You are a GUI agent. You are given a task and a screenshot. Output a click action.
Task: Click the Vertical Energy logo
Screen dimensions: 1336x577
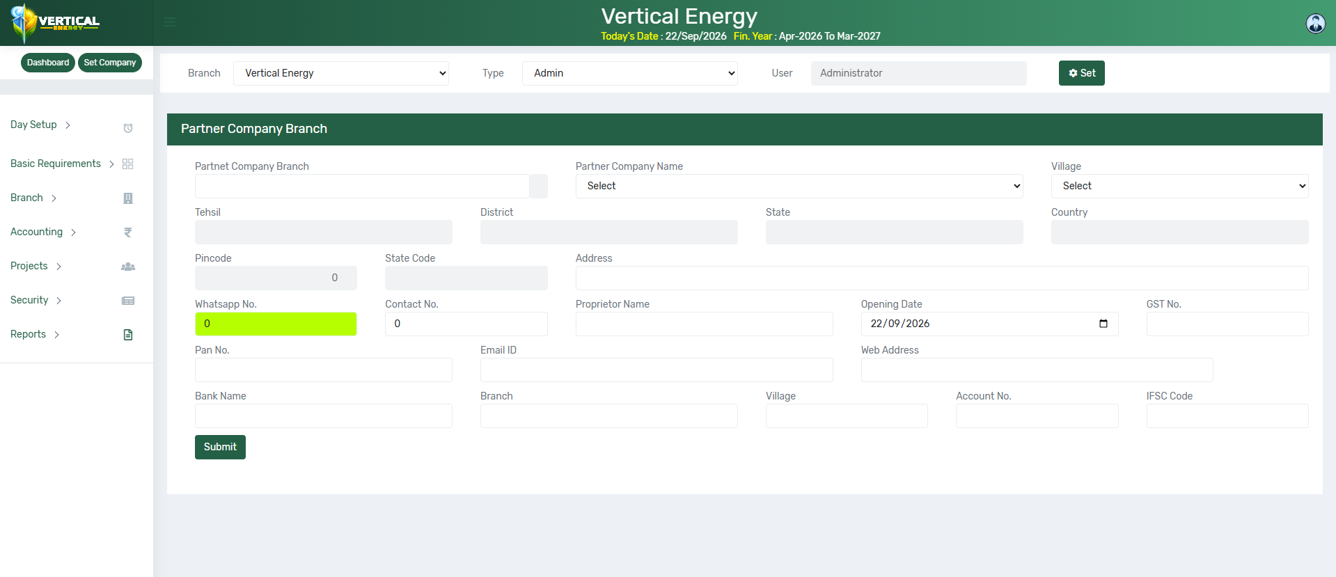[56, 23]
